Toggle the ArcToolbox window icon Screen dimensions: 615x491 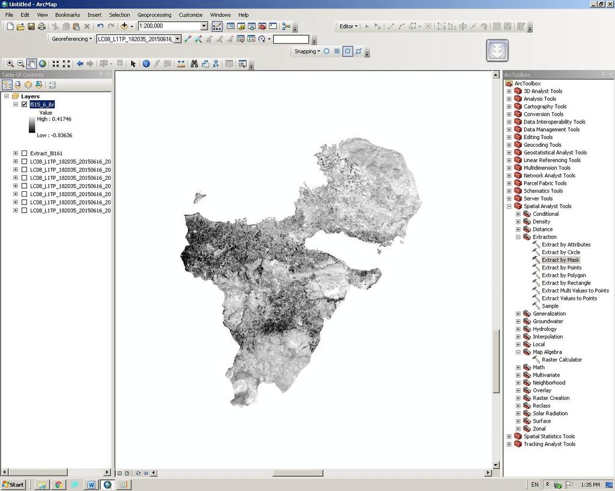[262, 26]
